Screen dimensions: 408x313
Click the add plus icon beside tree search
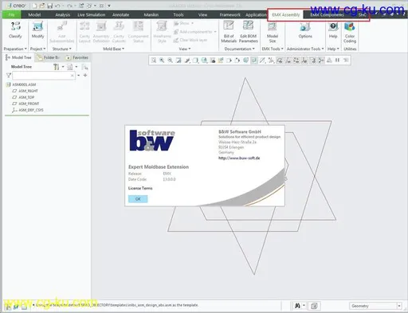tap(85, 76)
